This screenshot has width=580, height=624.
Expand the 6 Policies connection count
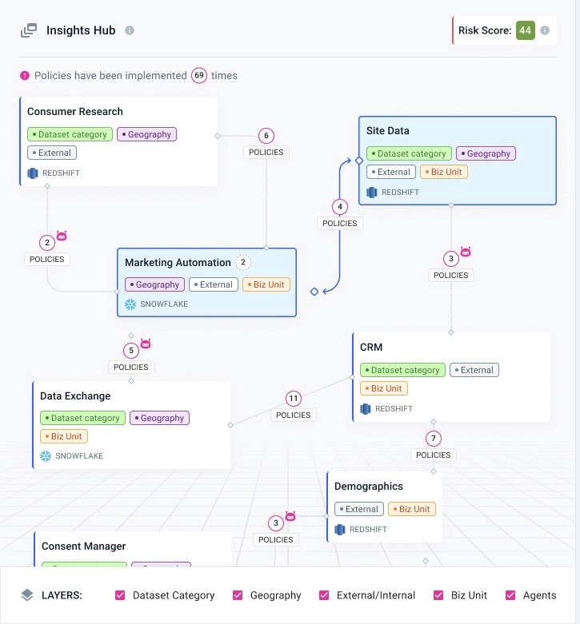pyautogui.click(x=266, y=136)
